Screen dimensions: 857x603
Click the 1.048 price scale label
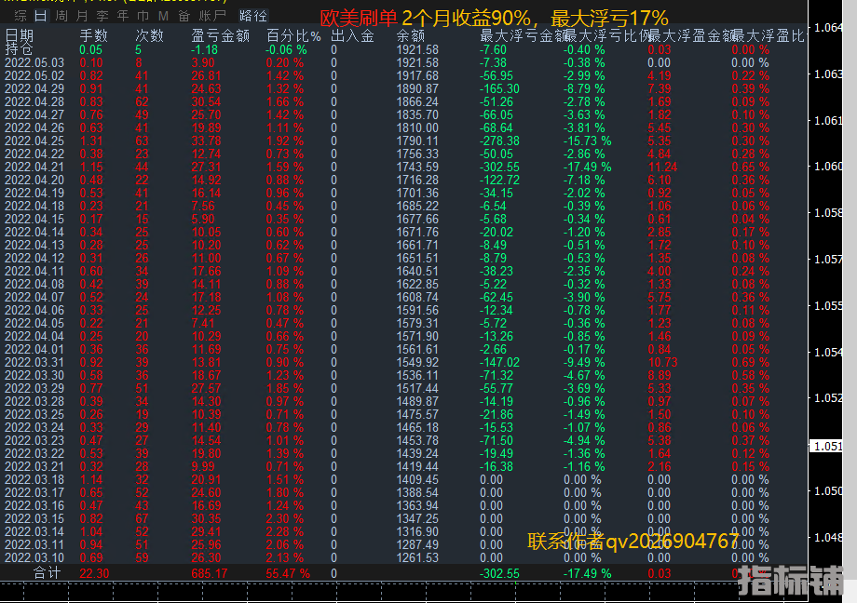(828, 538)
